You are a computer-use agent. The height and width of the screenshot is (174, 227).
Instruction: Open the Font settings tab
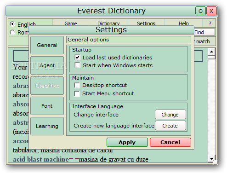point(47,106)
